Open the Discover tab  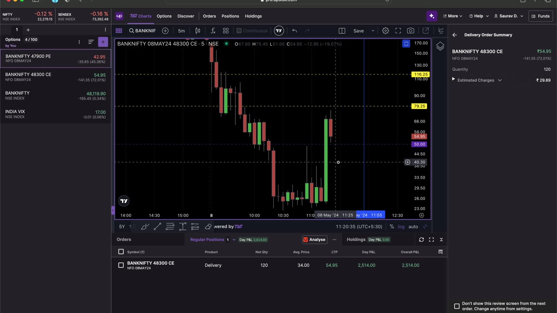186,16
